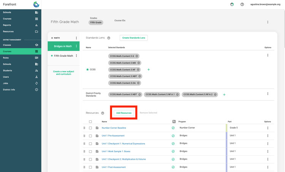Click the Reports bar chart icon in sidebar
The image size is (285, 172).
[x=36, y=25]
